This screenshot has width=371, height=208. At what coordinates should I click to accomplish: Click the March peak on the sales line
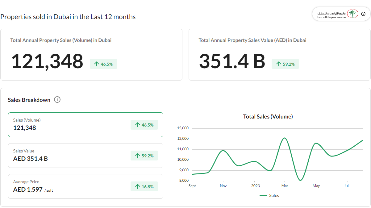284,138
